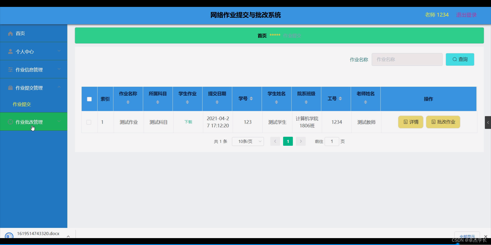491x245 pixels.
Task: Expand the 个人中心 sidebar section
Action: 59,51
